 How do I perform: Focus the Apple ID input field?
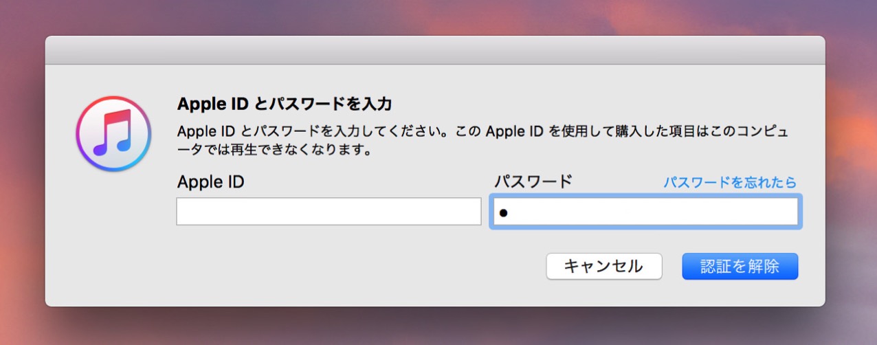pyautogui.click(x=329, y=212)
